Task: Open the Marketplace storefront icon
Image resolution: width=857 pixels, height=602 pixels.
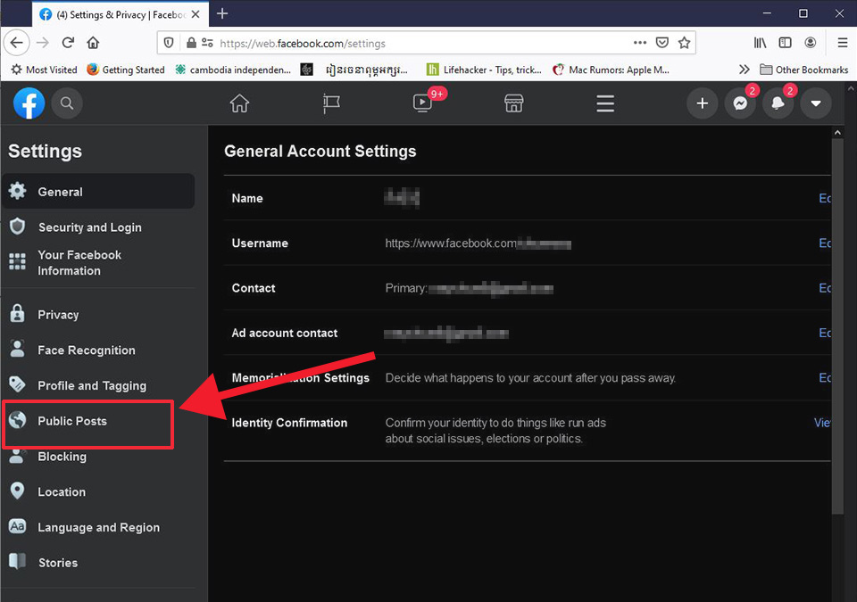Action: click(514, 103)
